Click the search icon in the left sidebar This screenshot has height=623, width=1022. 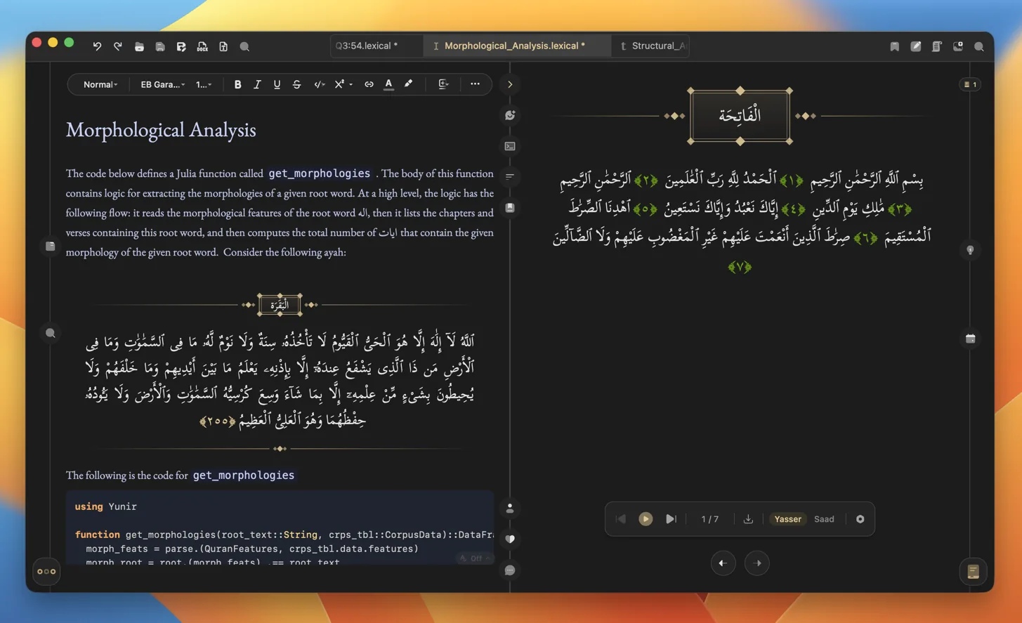tap(51, 333)
